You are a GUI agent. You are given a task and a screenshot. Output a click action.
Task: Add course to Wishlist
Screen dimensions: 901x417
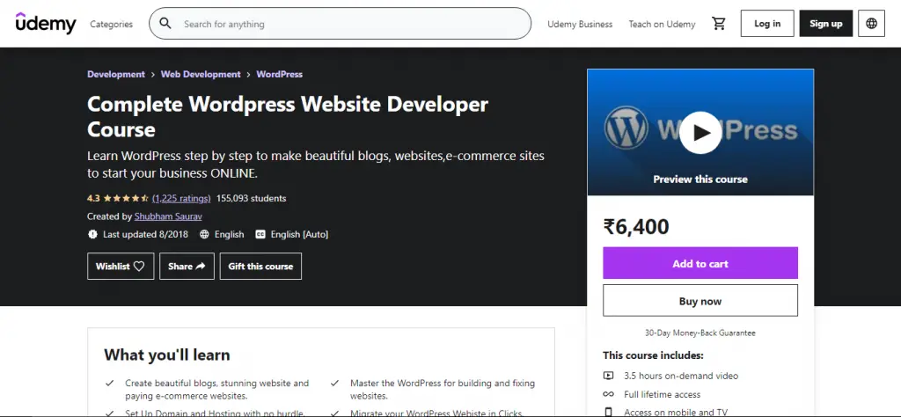[x=121, y=267]
